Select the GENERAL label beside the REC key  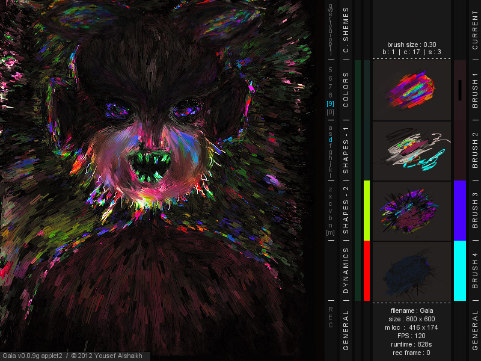pyautogui.click(x=346, y=330)
